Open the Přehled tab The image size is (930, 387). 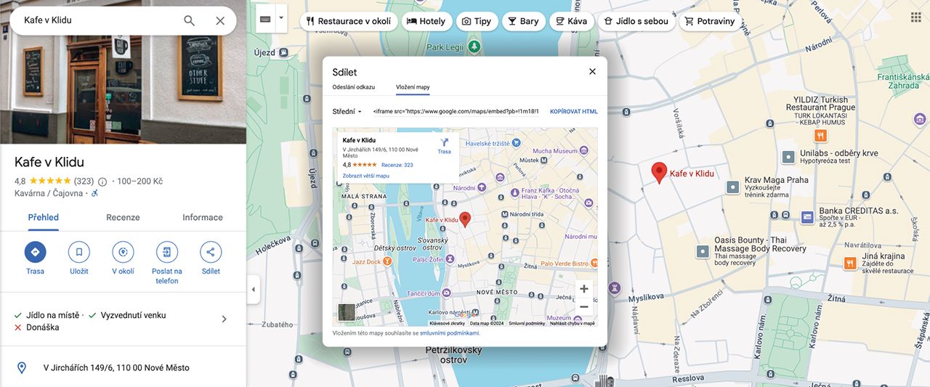(44, 218)
